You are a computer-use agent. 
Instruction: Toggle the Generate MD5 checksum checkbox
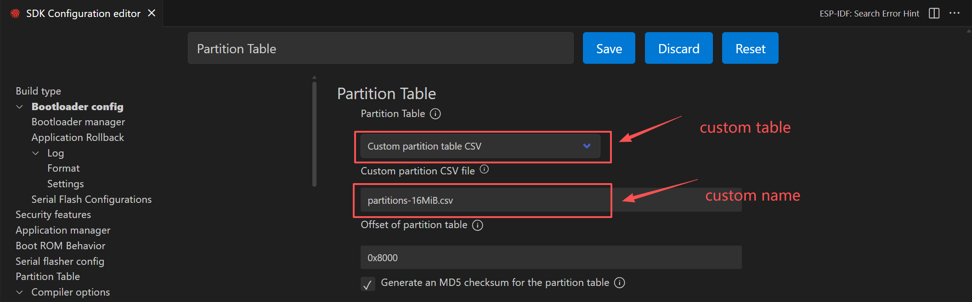367,284
